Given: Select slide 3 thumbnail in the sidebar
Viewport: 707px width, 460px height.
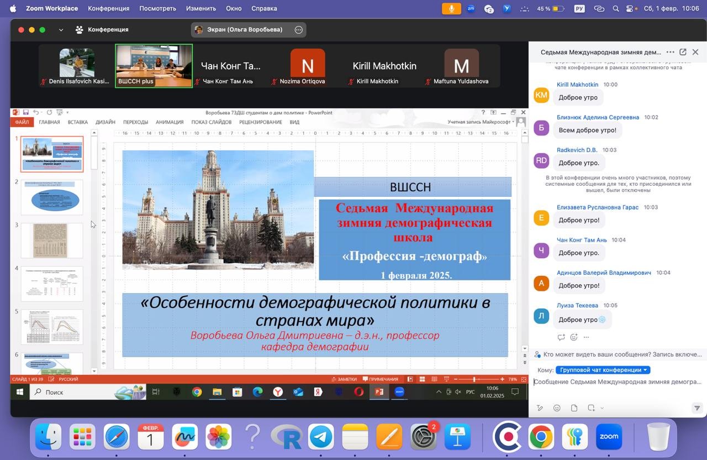Looking at the screenshot, I should (51, 240).
